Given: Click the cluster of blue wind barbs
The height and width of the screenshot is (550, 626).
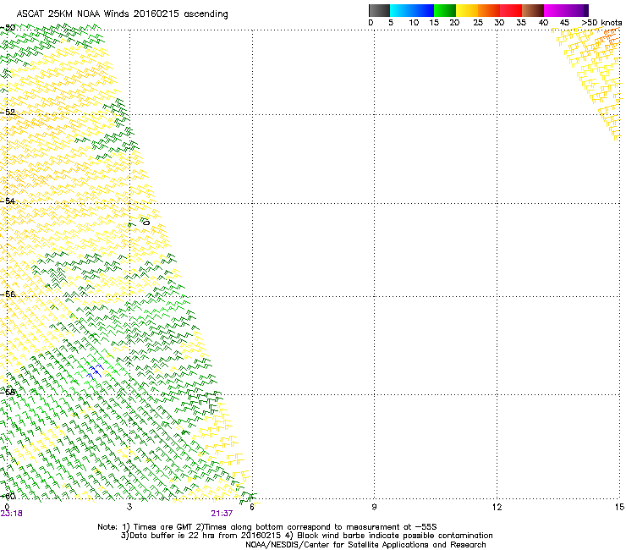Looking at the screenshot, I should click(95, 371).
